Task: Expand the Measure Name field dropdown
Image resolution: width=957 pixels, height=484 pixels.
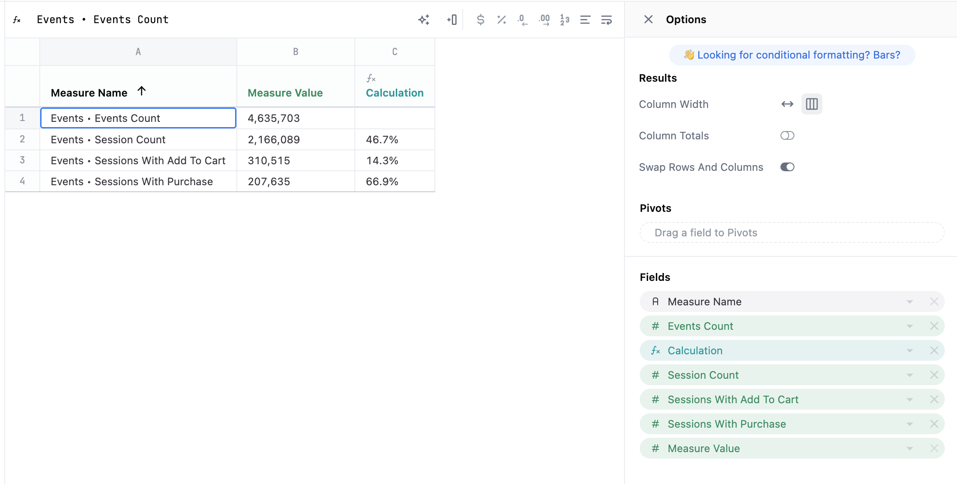Action: pos(909,302)
